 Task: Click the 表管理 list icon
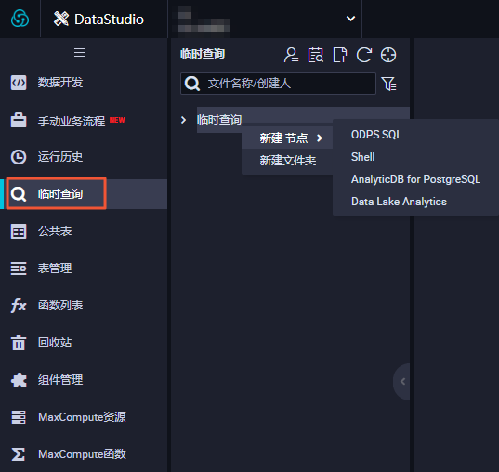pyautogui.click(x=19, y=269)
